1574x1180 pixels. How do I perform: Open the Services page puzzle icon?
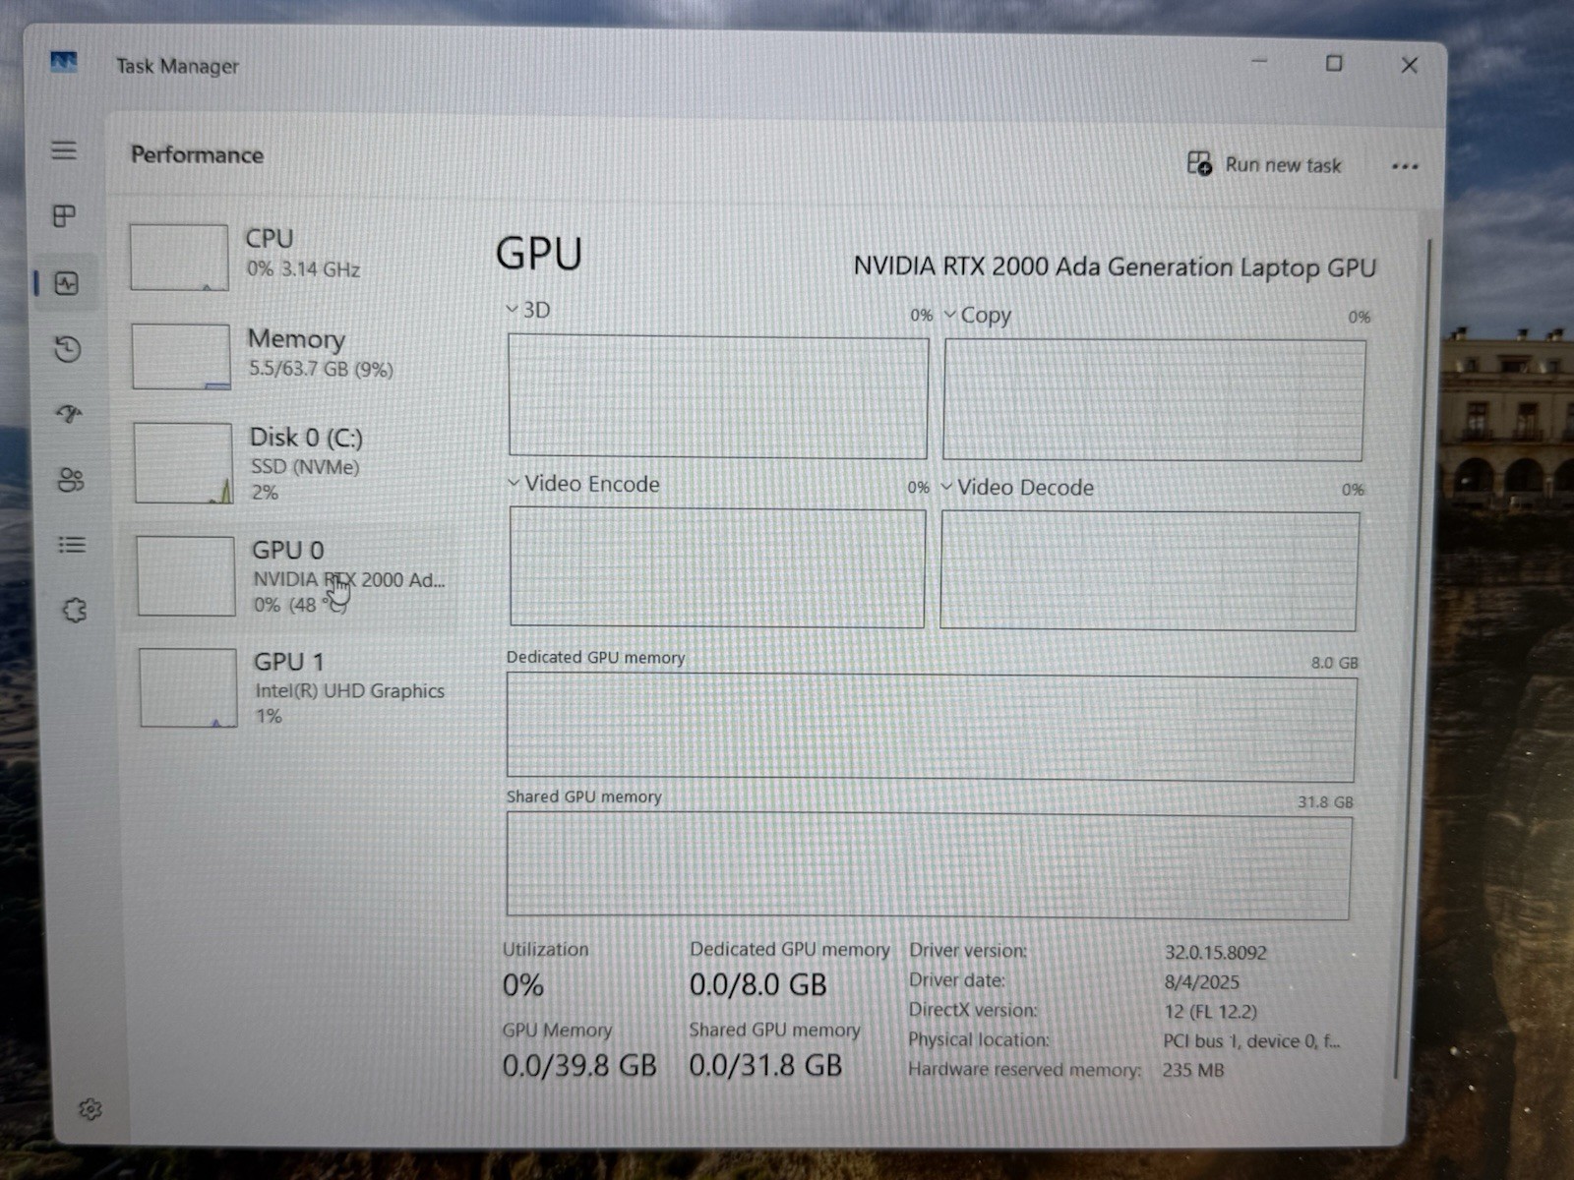75,611
